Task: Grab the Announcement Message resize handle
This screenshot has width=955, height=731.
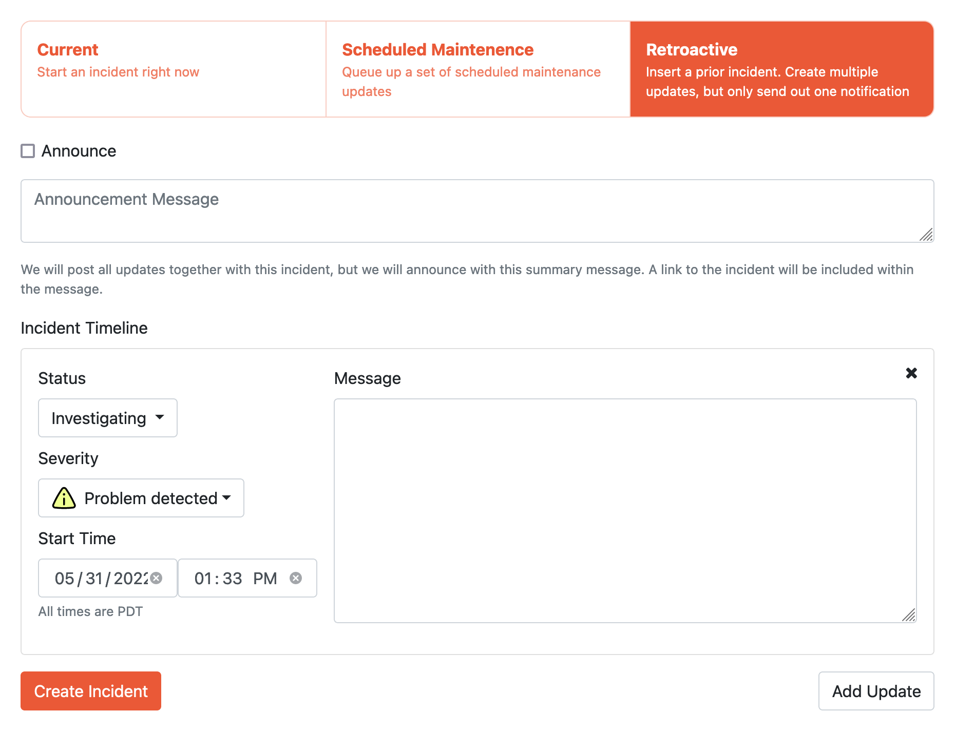Action: click(x=926, y=235)
